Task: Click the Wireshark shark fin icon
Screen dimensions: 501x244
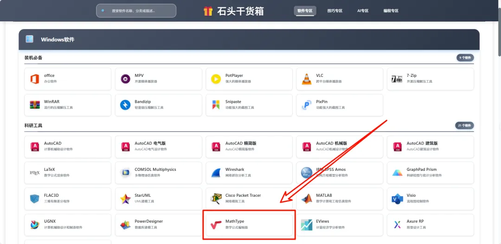Action: 216,173
